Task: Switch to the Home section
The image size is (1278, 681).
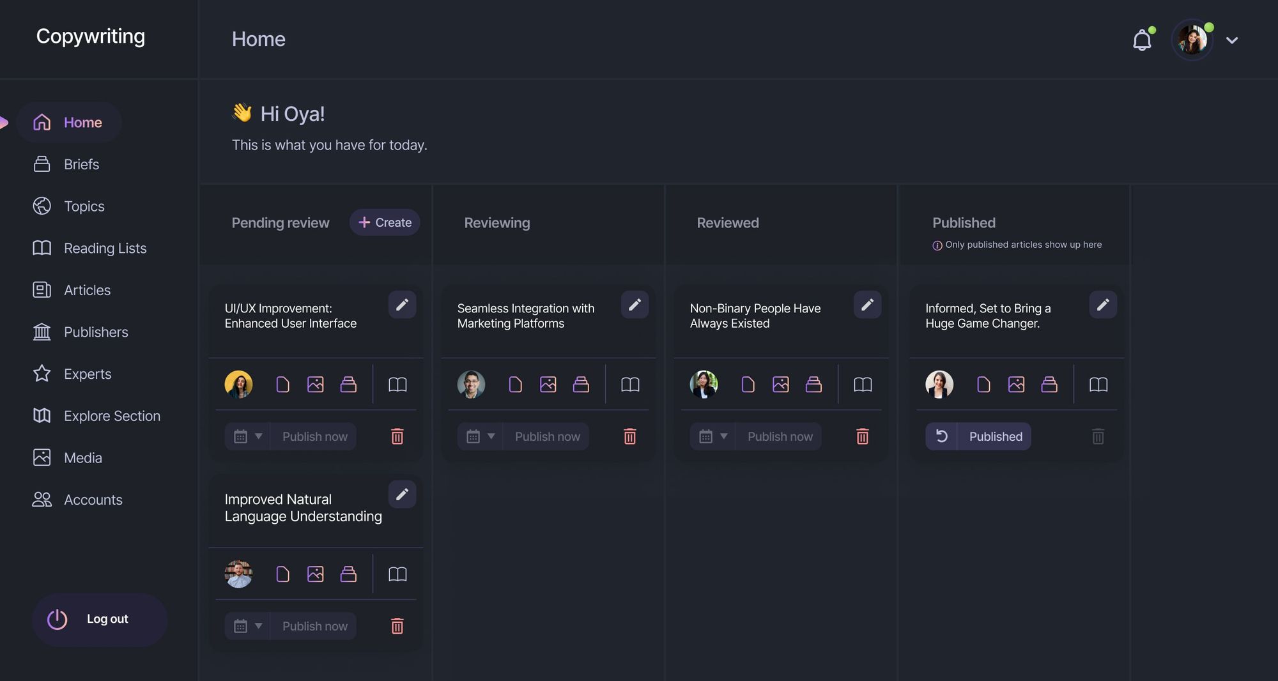Action: [69, 122]
